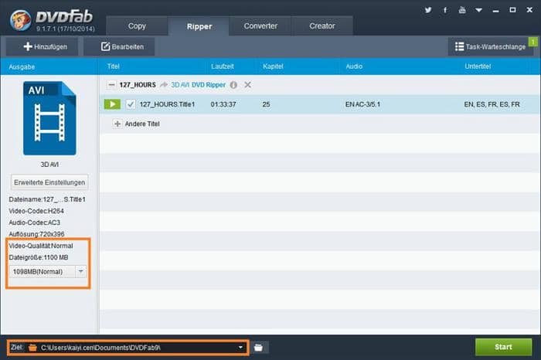The width and height of the screenshot is (541, 360).
Task: Click the green task count badge
Action: pos(533,42)
